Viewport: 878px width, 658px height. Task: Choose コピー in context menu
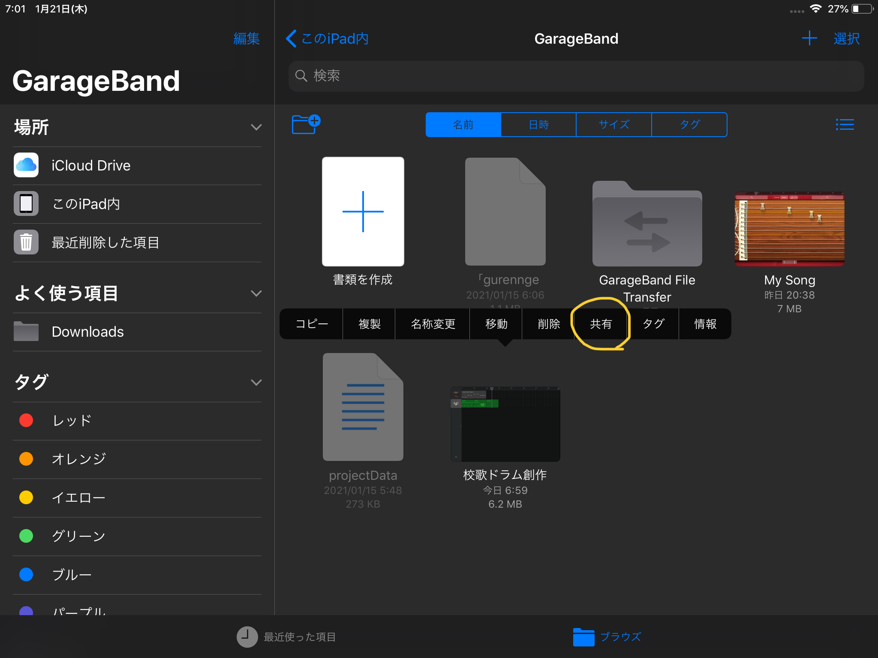[x=312, y=324]
